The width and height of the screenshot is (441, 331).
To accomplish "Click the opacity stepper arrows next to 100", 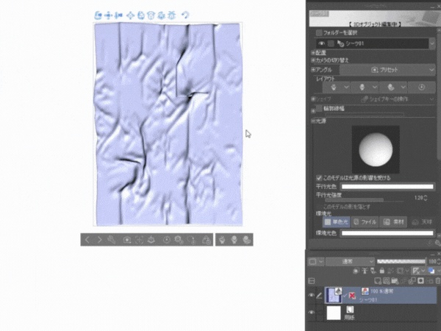I will pyautogui.click(x=439, y=261).
